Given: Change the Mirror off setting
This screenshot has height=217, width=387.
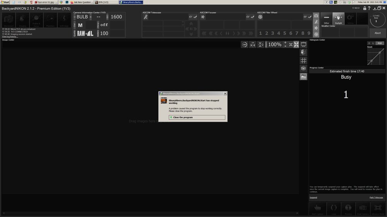Looking at the screenshot, I should [x=104, y=25].
